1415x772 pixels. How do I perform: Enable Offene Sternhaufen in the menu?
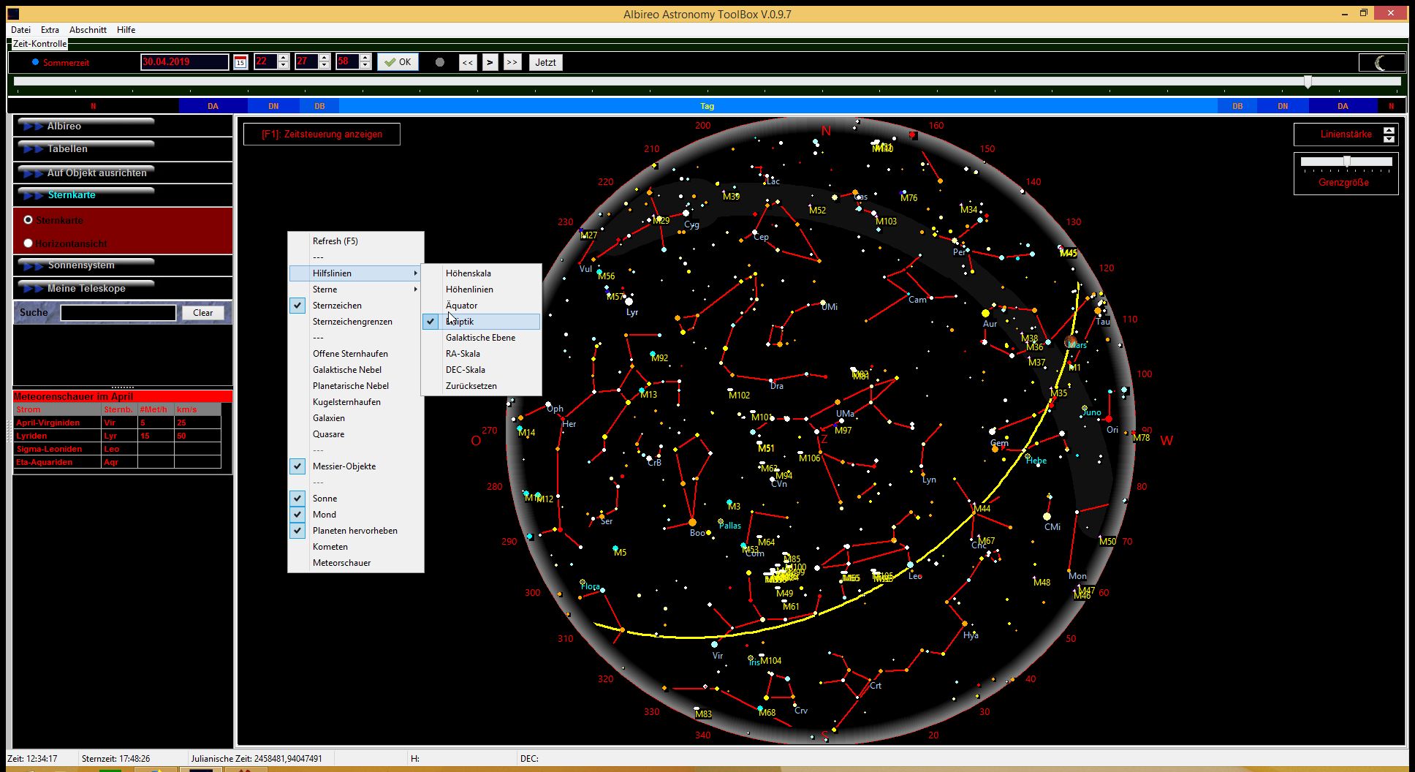point(356,354)
